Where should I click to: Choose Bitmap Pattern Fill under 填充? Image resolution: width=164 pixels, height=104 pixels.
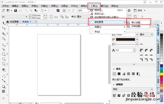coord(133,74)
